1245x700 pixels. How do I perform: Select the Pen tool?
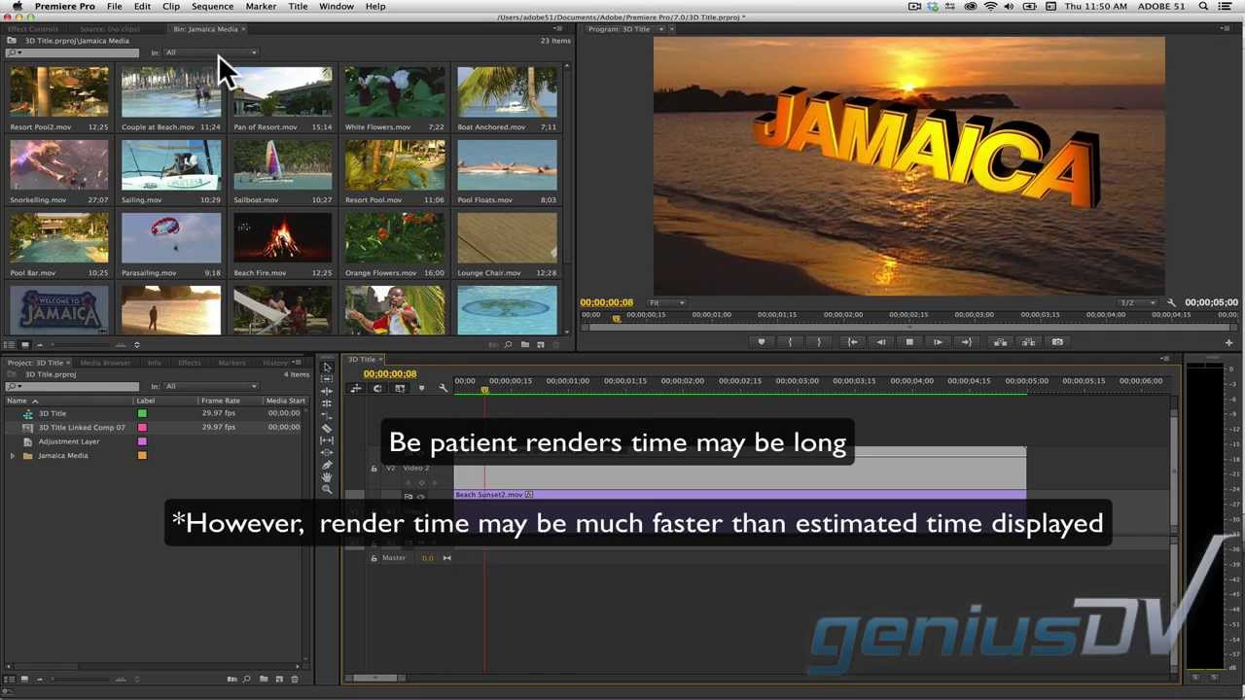point(327,465)
